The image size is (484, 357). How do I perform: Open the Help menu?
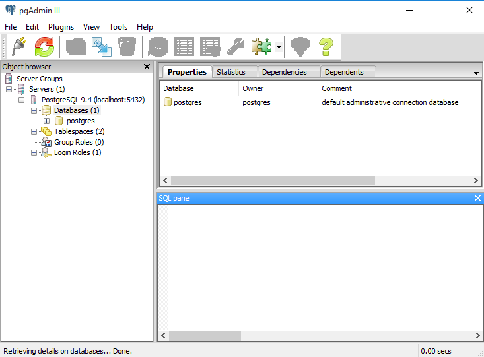click(x=145, y=27)
